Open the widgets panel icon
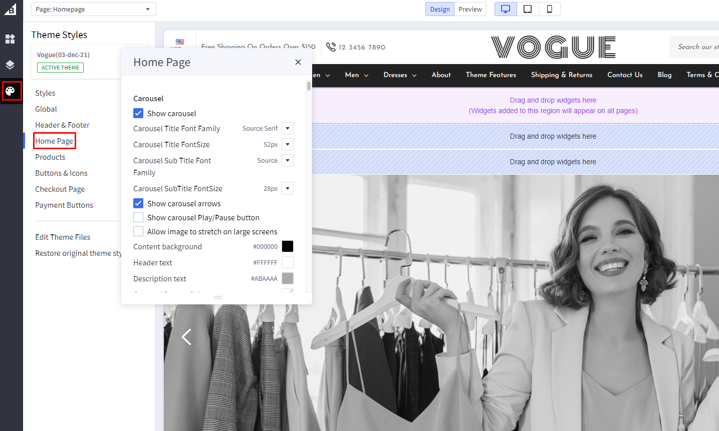719x431 pixels. 10,39
